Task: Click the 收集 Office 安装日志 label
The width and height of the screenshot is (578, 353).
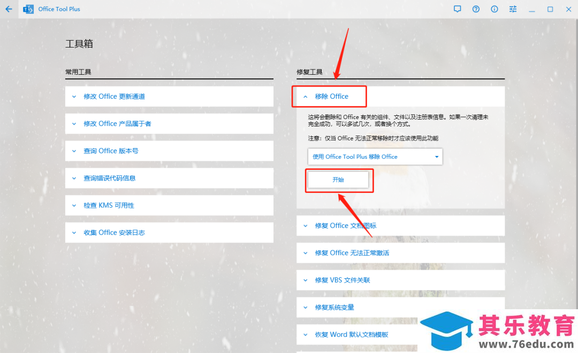Action: click(115, 232)
